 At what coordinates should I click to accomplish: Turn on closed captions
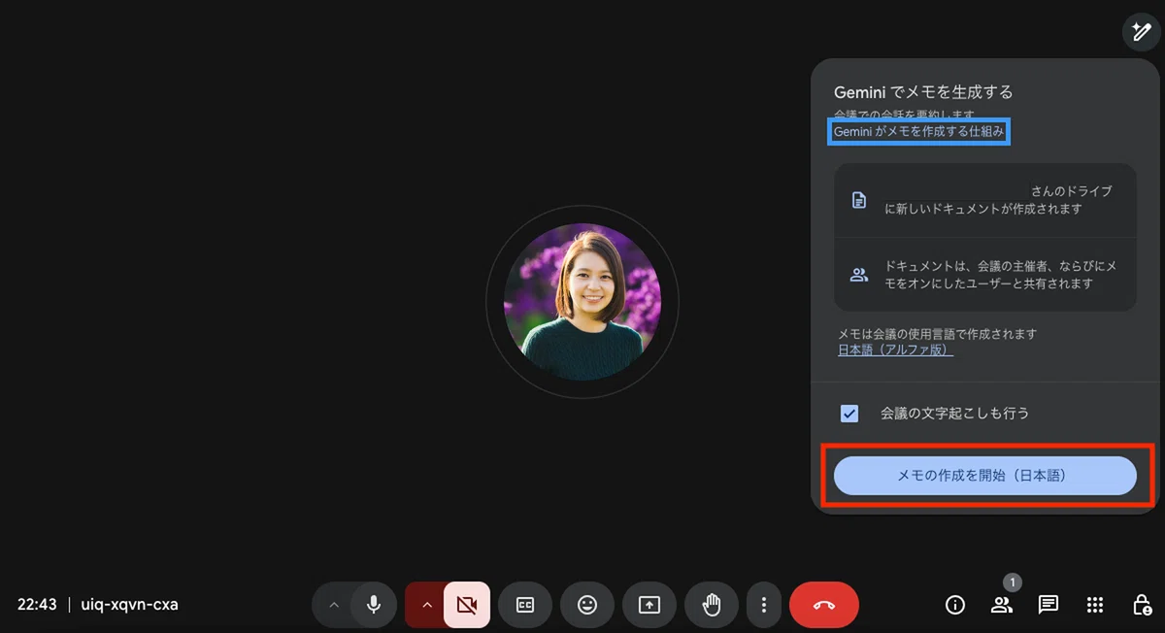point(525,605)
